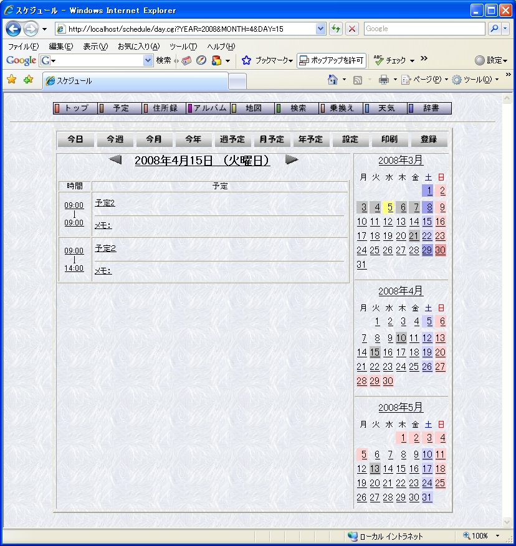Open search provider dropdown arrow
This screenshot has width=516, height=546.
coord(505,29)
